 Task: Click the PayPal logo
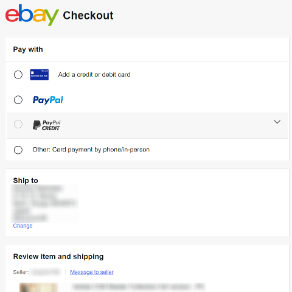tap(48, 100)
